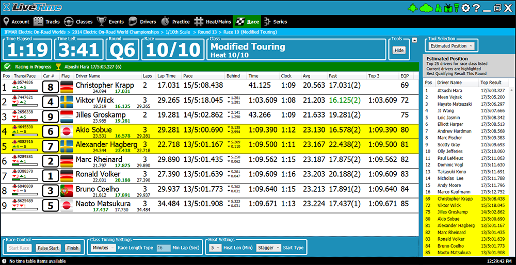Open the Heat Len 5 minutes dropdown
Screen dimensions: 516x265
pos(216,247)
